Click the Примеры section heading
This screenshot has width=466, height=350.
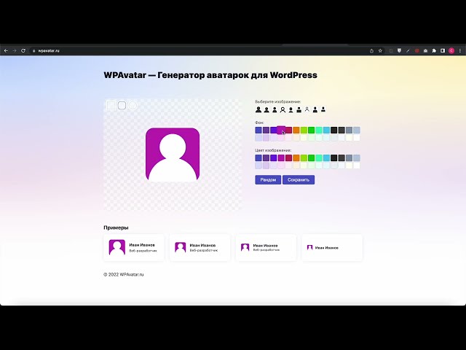point(116,227)
